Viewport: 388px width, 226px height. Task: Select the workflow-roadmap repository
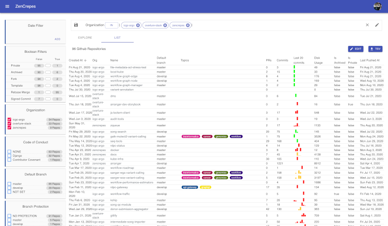(x=122, y=168)
